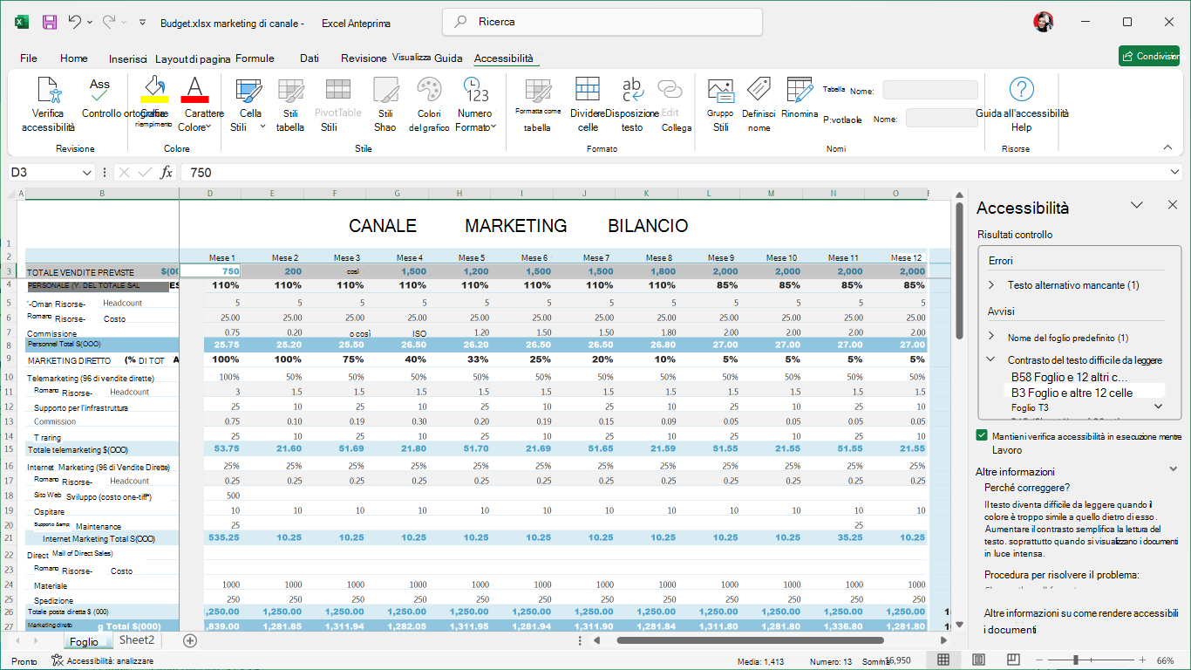This screenshot has height=670, width=1191.
Task: Open link about rendere accessibili i documenti
Action: 1081,621
